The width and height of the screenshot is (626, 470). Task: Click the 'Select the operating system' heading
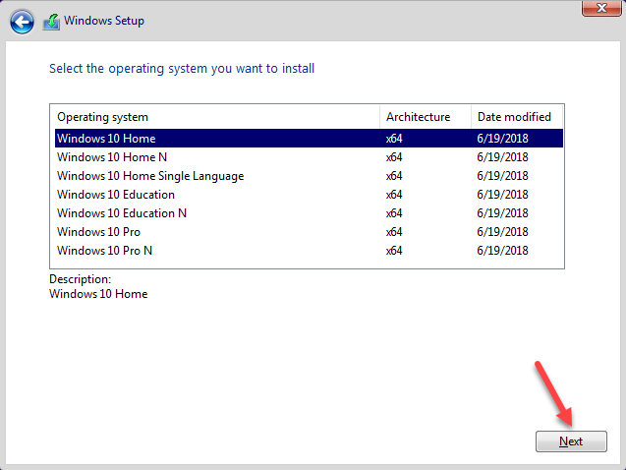pos(182,69)
